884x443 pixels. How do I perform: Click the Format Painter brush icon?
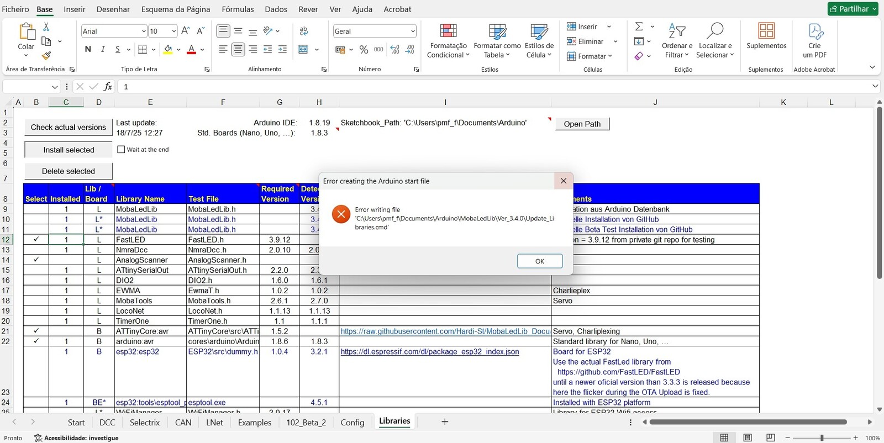pos(46,55)
